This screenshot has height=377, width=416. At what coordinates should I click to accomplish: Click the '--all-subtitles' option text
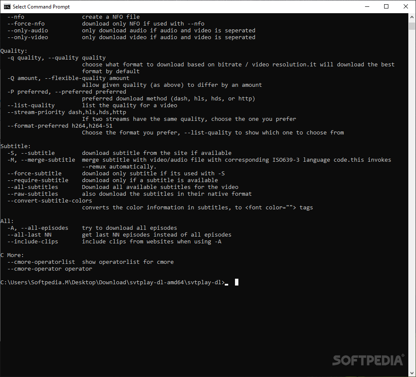[x=33, y=187]
